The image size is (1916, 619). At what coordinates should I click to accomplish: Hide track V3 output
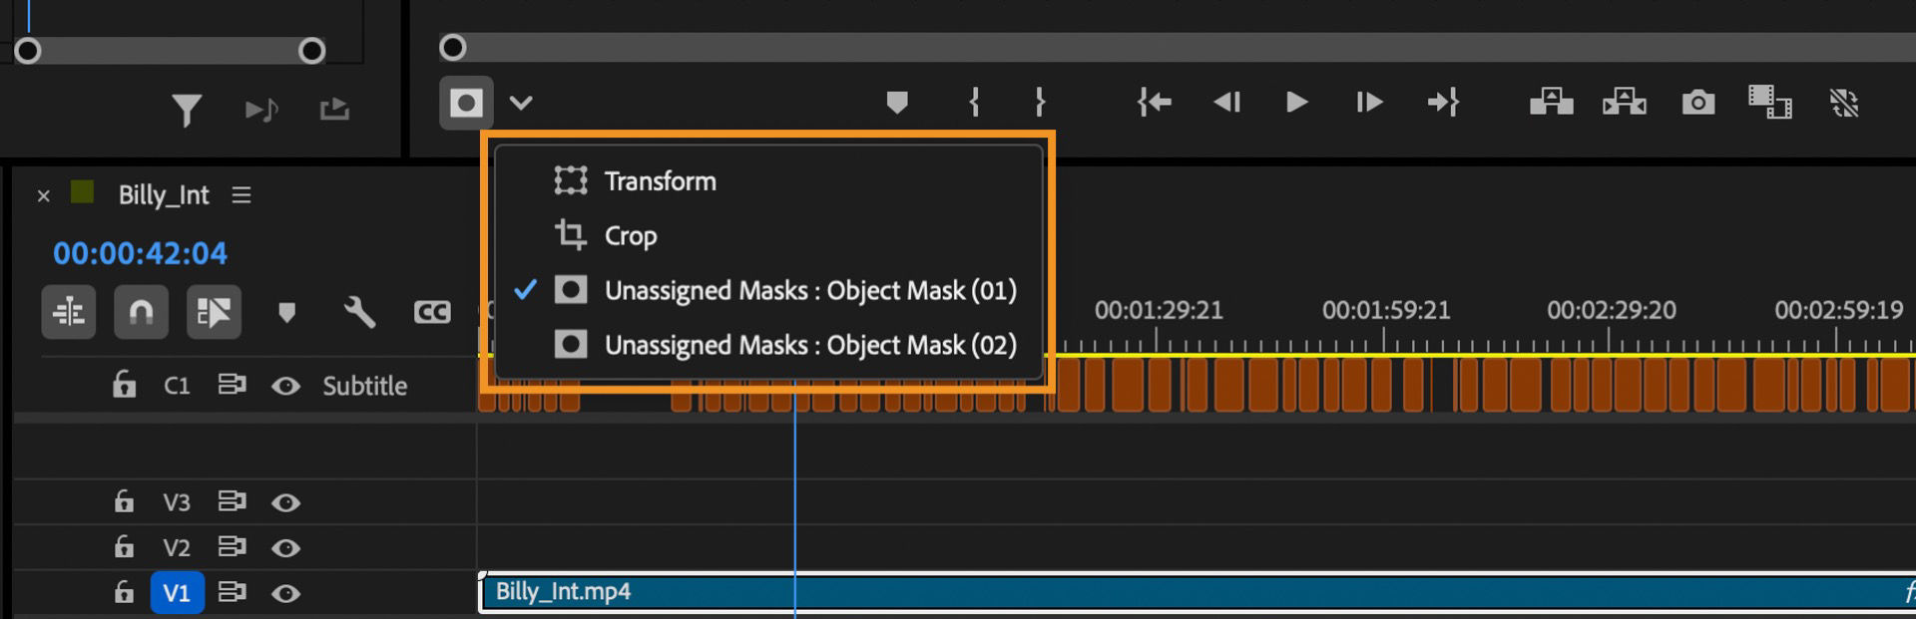click(285, 502)
